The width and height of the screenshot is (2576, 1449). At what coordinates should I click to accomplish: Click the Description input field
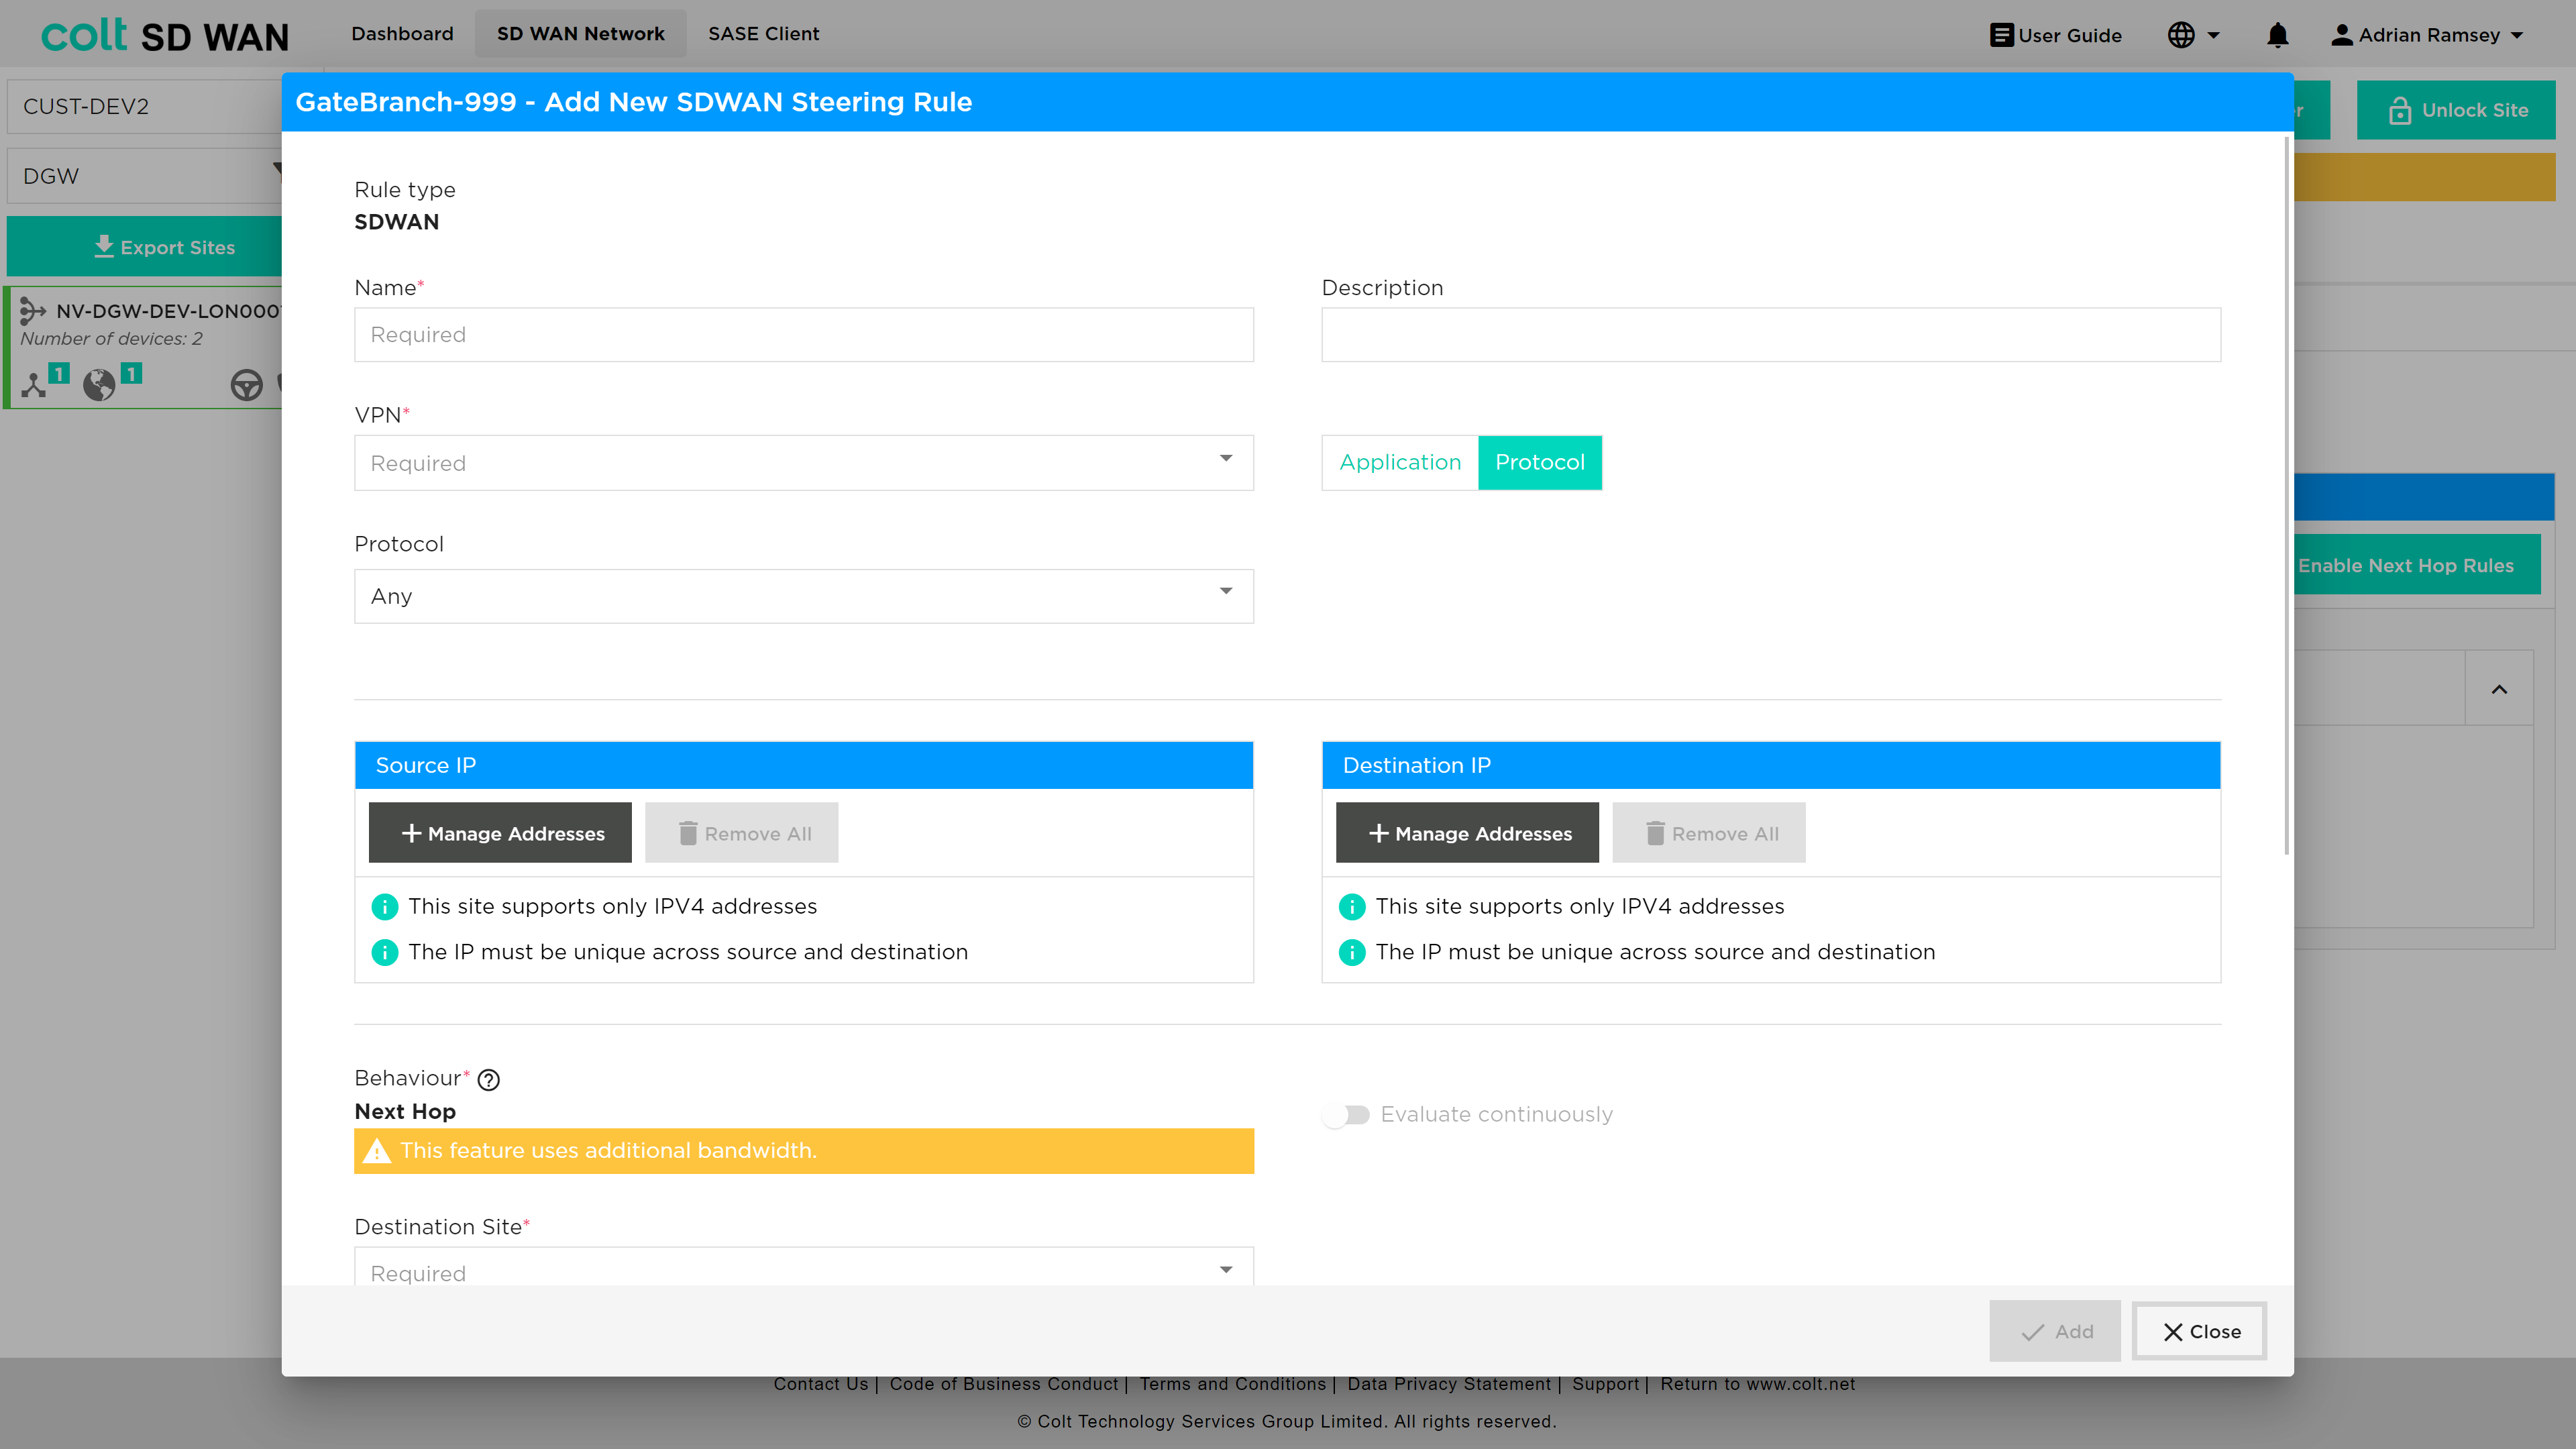pos(1771,335)
